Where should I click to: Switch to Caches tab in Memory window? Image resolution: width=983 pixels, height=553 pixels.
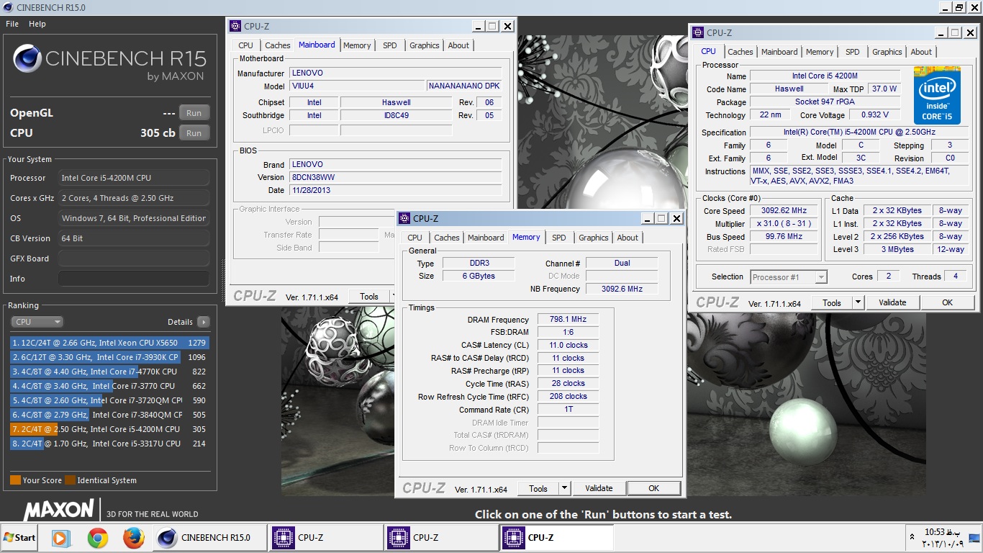point(447,238)
